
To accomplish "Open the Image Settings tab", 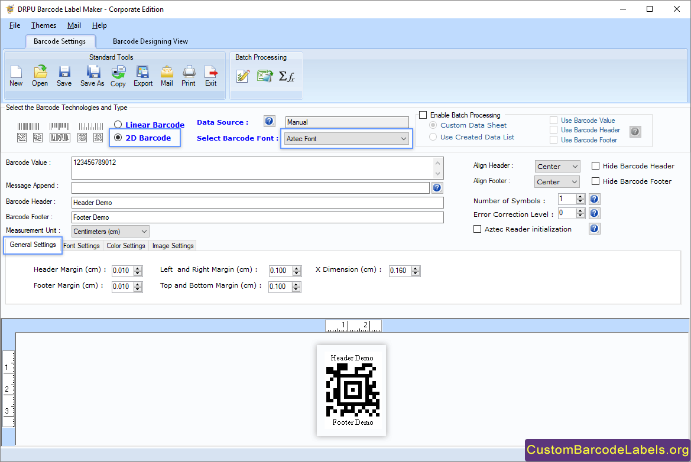I will tap(173, 246).
